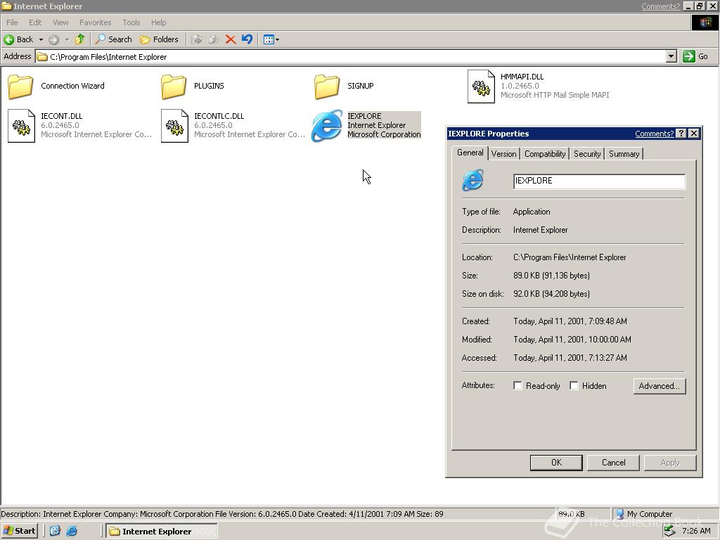Click the Address bar path field
The image size is (720, 540).
pyautogui.click(x=351, y=56)
